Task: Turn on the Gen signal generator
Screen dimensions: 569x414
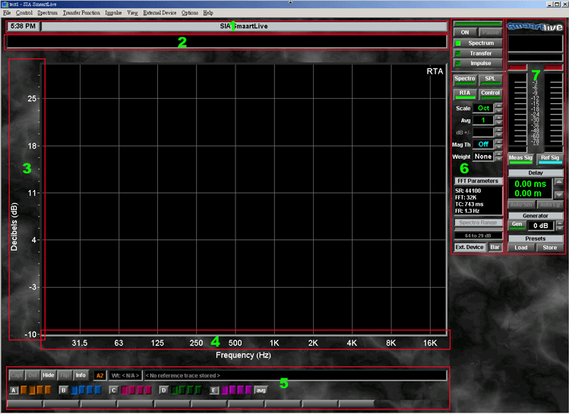Action: point(516,225)
